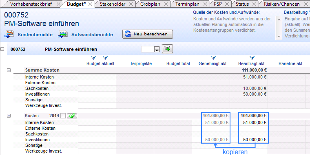Image resolution: width=310 pixels, height=155 pixels.
Task: Click Genehmigt akt. column header
Action: [x=213, y=64]
